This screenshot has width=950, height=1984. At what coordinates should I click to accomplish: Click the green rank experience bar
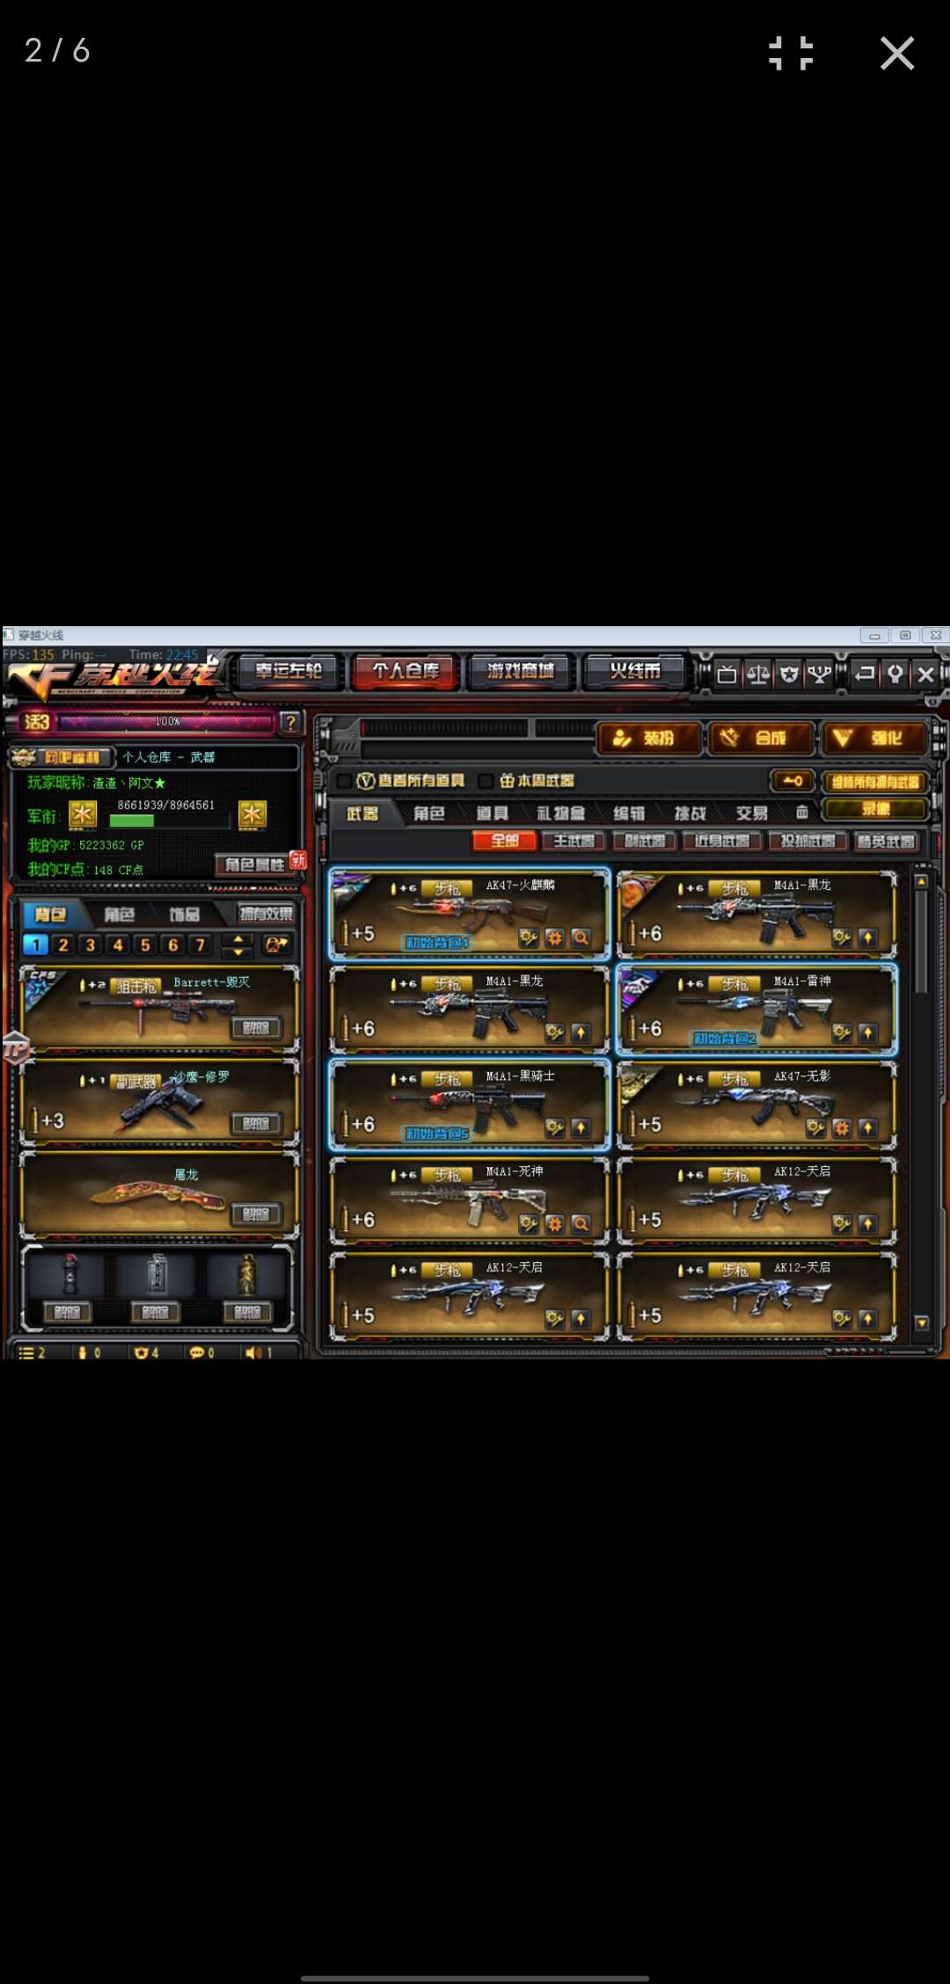tap(169, 821)
